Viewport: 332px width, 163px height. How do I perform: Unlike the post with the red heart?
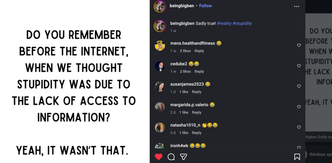coord(159,157)
